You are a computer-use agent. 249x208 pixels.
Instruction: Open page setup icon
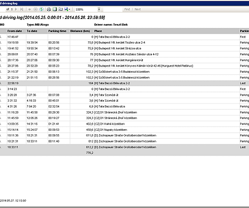coord(60,9)
